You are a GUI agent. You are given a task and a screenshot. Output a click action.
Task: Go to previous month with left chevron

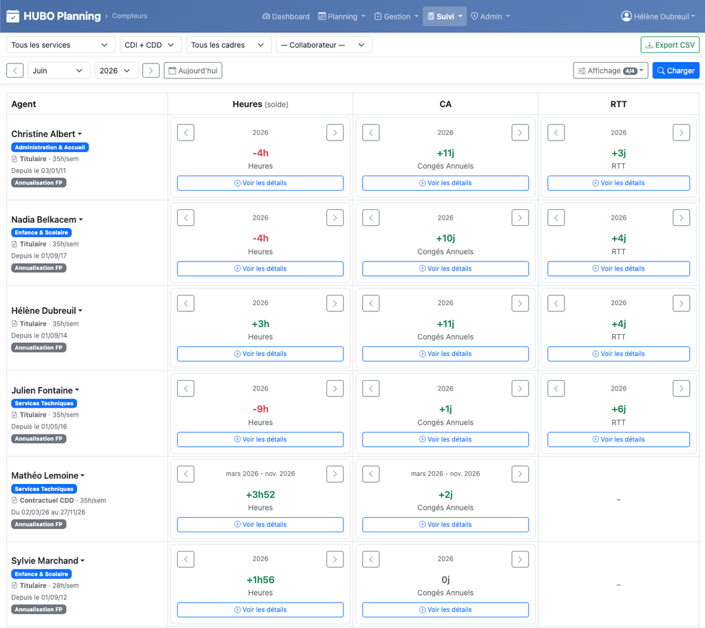[15, 71]
